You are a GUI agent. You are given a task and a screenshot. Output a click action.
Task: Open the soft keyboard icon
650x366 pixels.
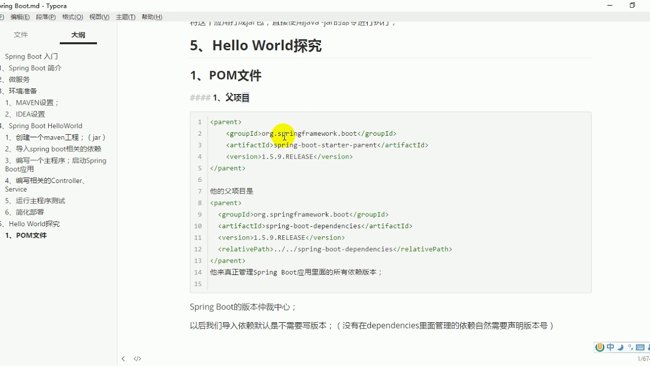point(640,347)
